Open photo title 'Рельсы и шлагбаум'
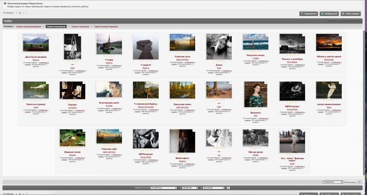 292,59
